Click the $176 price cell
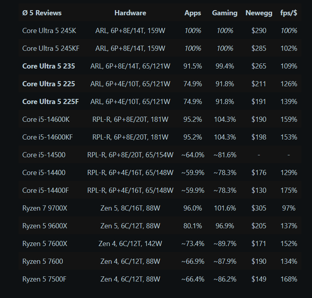Viewport: 312px width, 298px height. coord(259,172)
